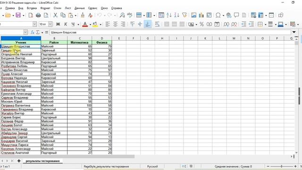
Task: Add new sheet plus button
Action: [19, 161]
